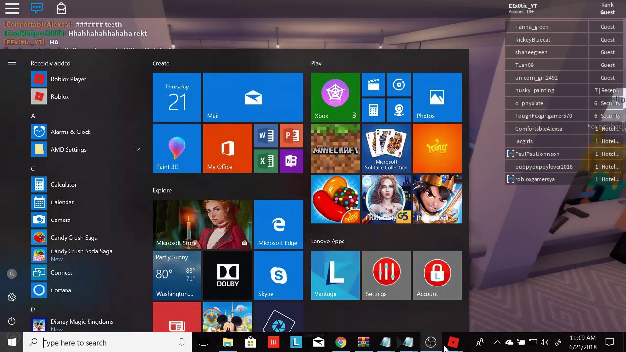Screen dimensions: 626x352
Task: Open Google Chrome from taskbar
Action: pyautogui.click(x=341, y=343)
